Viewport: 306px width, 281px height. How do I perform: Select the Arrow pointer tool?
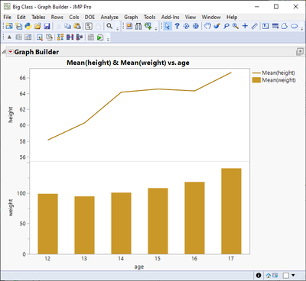pyautogui.click(x=168, y=26)
